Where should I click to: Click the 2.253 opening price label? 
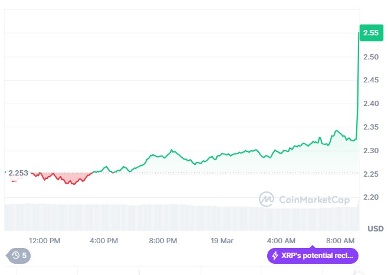tap(18, 173)
